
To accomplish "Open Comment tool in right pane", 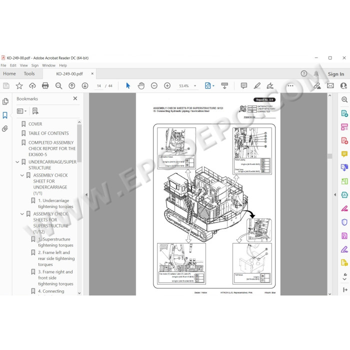I will click(344, 154).
